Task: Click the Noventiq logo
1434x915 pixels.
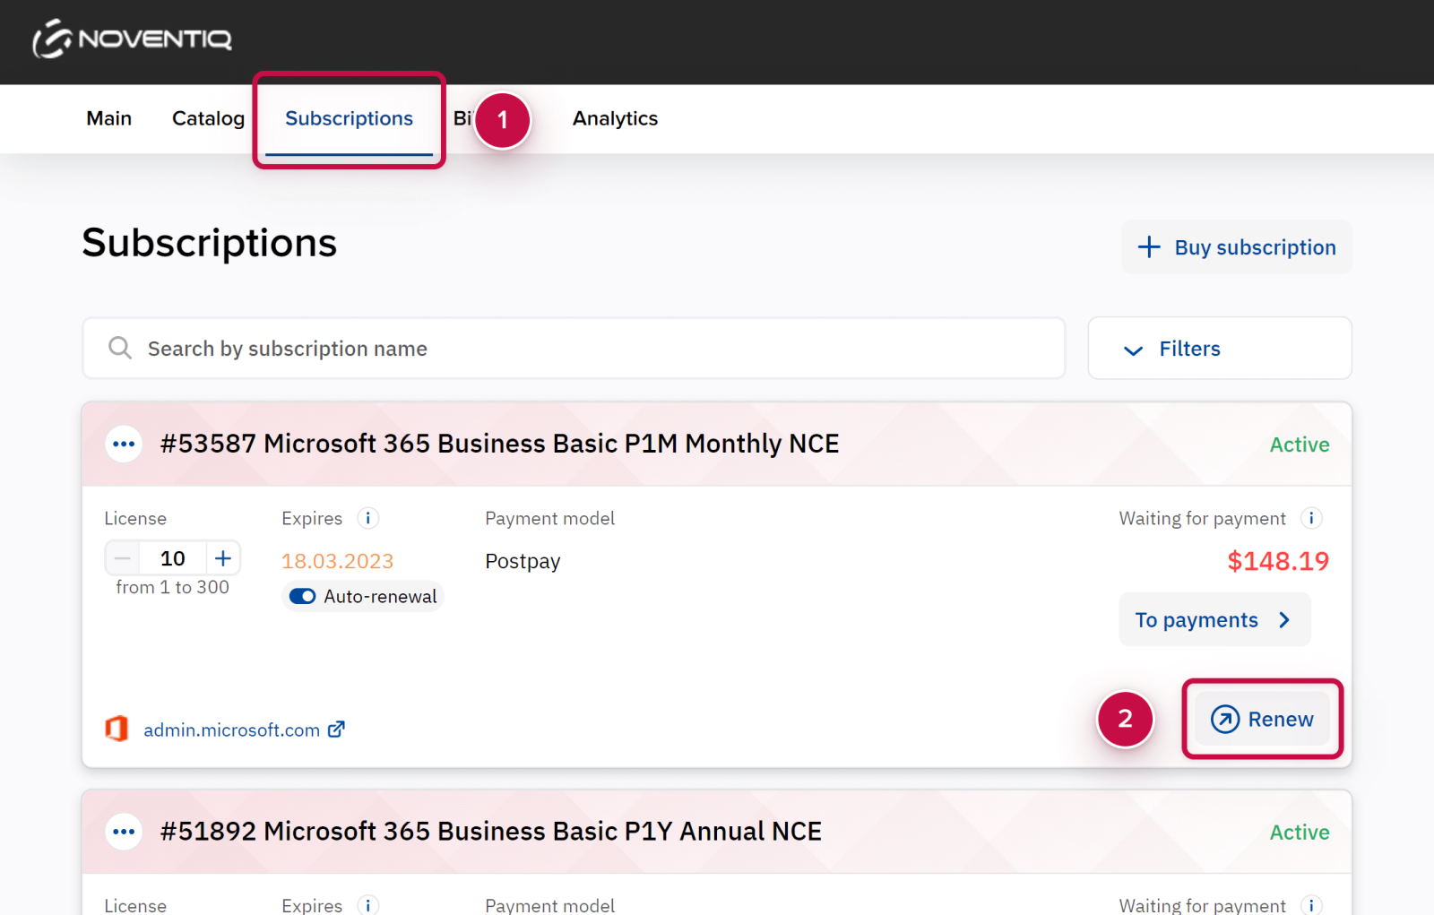Action: [x=133, y=39]
